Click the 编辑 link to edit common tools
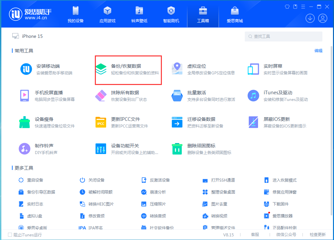Viewport: 334px width, 240px height. click(x=318, y=50)
